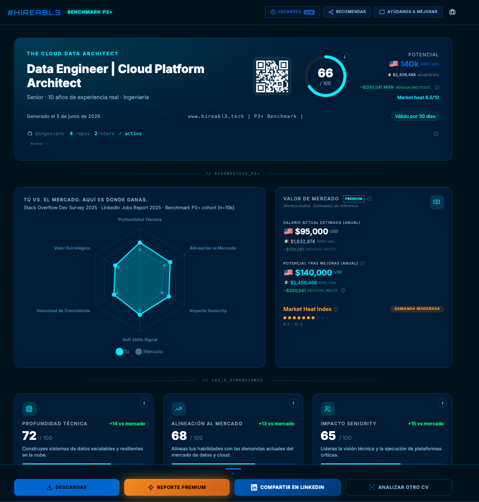
Task: Open the Reporte Premium button
Action: tap(177, 487)
